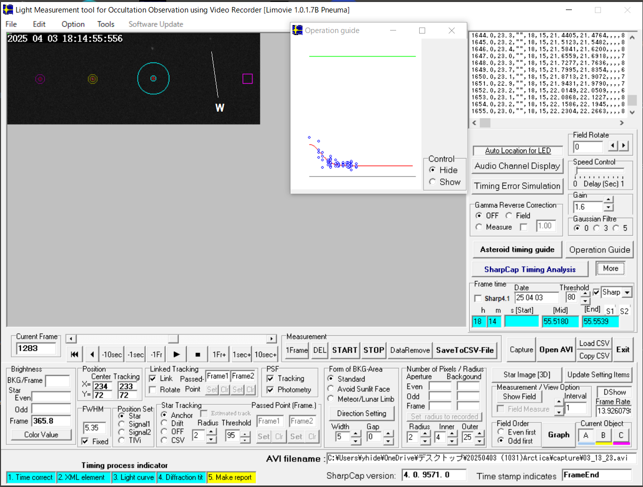This screenshot has height=487, width=643.
Task: Open the Option menu
Action: pyautogui.click(x=73, y=24)
